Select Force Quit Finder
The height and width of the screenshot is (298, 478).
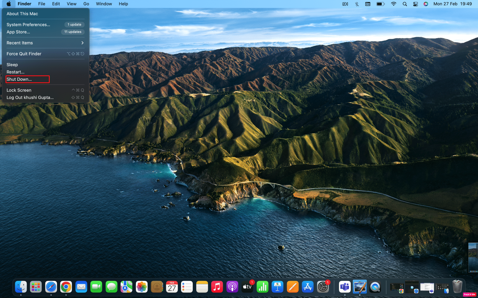tap(45, 54)
